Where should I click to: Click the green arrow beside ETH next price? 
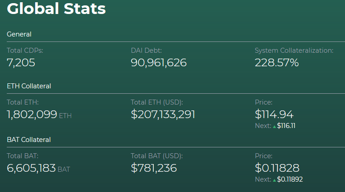point(274,127)
